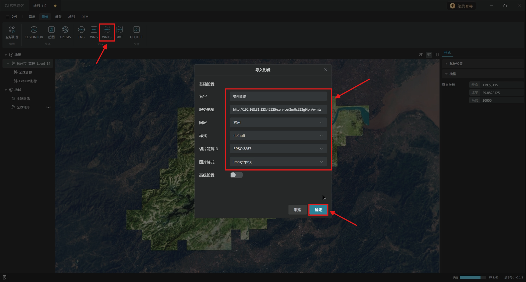This screenshot has height=282, width=526.
Task: Open the 全球影像 resource tool
Action: coord(12,32)
